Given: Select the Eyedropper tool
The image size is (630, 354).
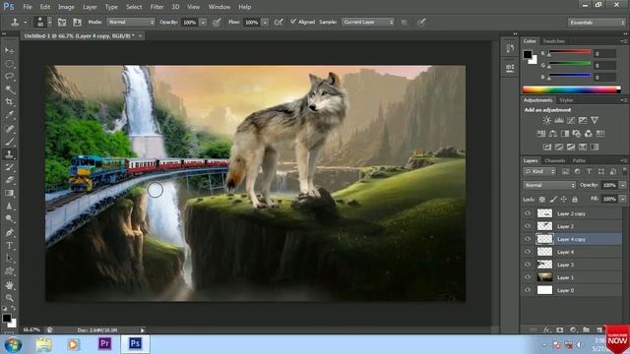Looking at the screenshot, I should [9, 115].
